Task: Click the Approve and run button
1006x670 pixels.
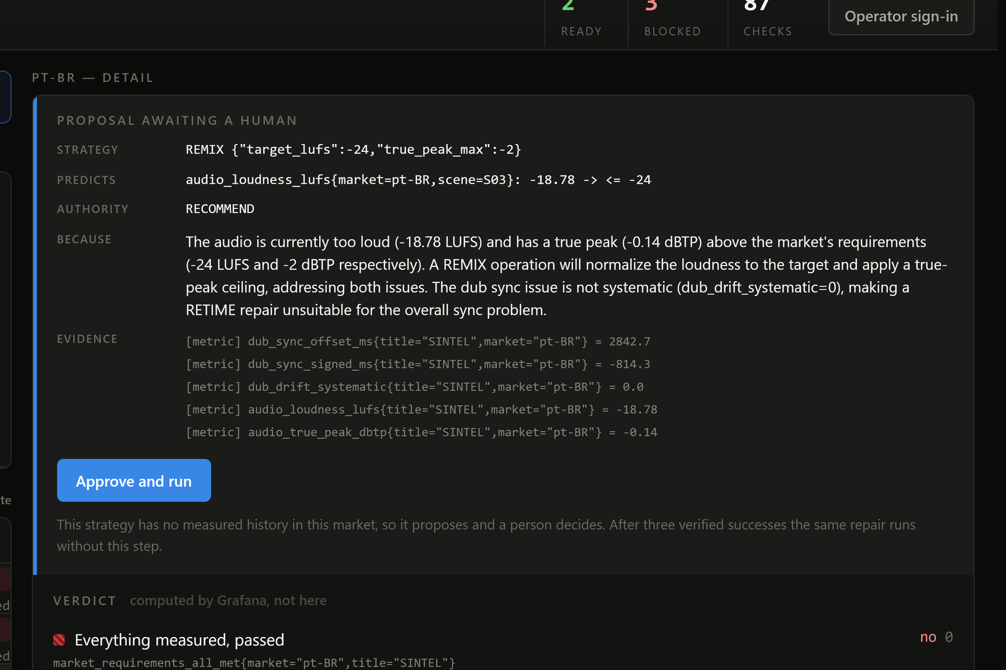Action: 134,480
